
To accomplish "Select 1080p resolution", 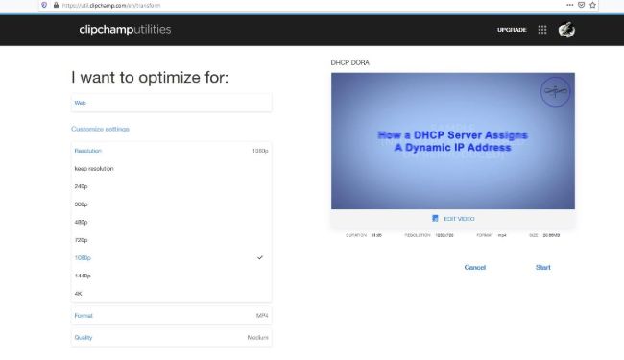I will click(x=172, y=258).
